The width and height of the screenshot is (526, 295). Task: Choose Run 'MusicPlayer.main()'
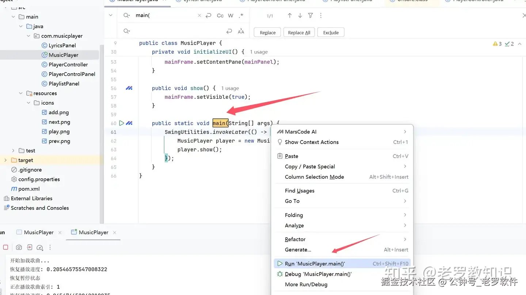point(342,264)
